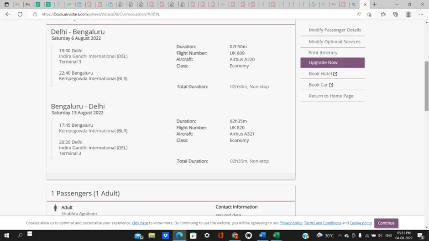Viewport: 429px width, 241px height.
Task: Open the Collections icon in the toolbar
Action: click(x=396, y=14)
